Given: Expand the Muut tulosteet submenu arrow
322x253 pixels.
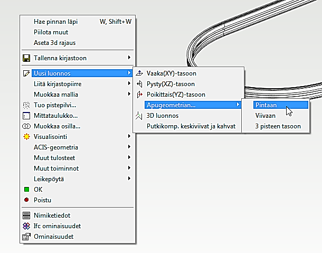Looking at the screenshot, I should (129, 157).
